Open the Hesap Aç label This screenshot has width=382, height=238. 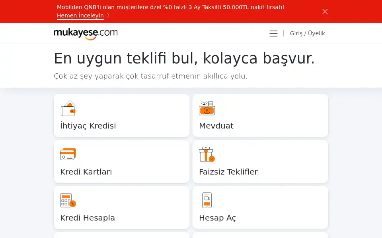pos(218,218)
